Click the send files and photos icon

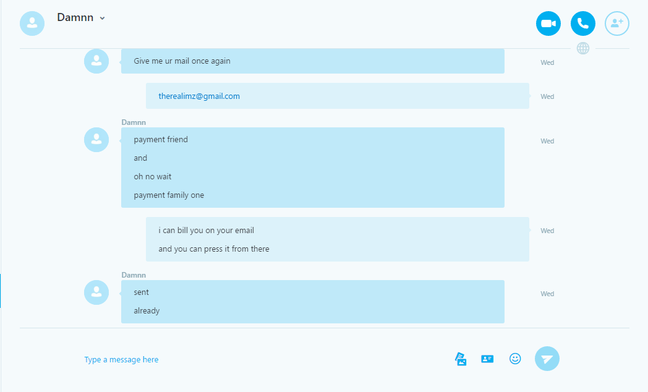click(461, 359)
